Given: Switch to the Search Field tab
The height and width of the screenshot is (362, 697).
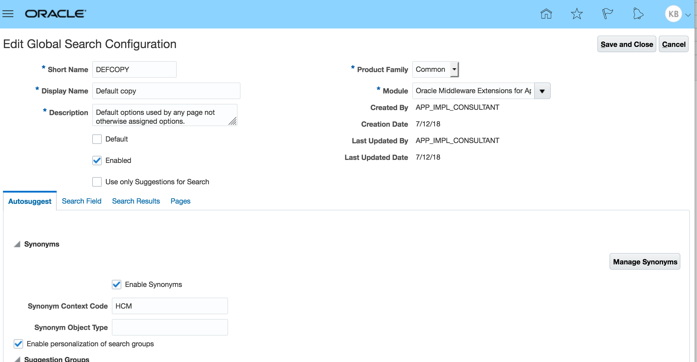Looking at the screenshot, I should coord(82,201).
